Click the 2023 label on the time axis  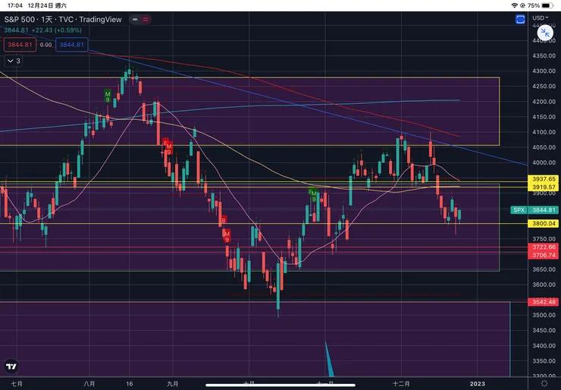pos(478,384)
